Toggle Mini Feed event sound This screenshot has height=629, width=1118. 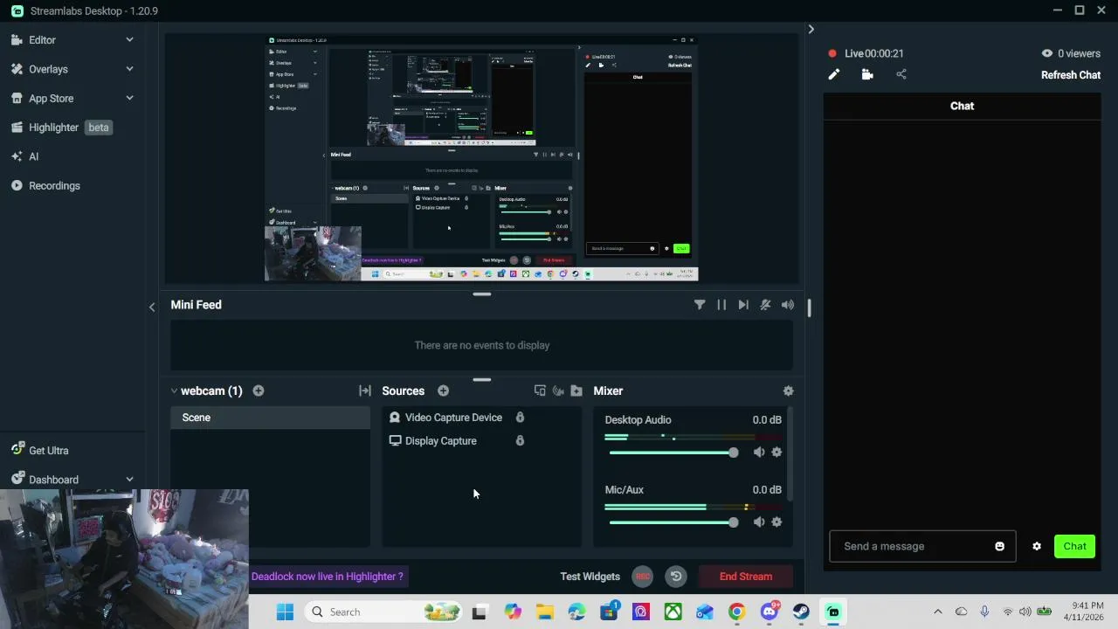coord(788,305)
